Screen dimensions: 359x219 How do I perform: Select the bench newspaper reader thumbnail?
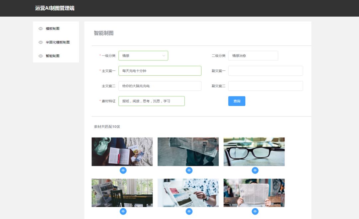click(254, 193)
